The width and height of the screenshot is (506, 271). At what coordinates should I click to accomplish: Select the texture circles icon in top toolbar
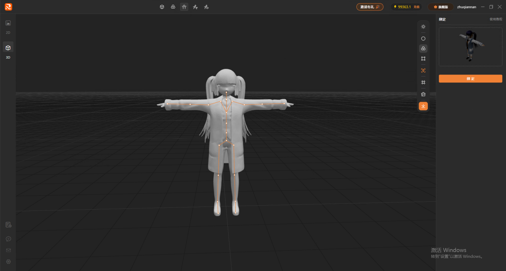[173, 7]
